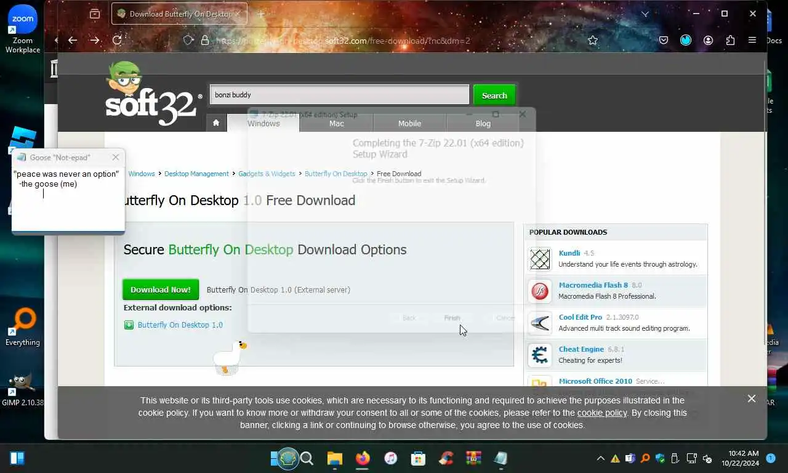Click the soft32 home icon

tap(216, 123)
